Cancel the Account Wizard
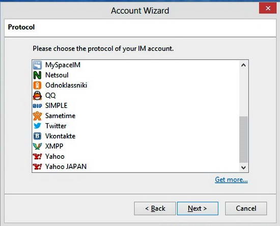The image size is (280, 226). coord(246,208)
